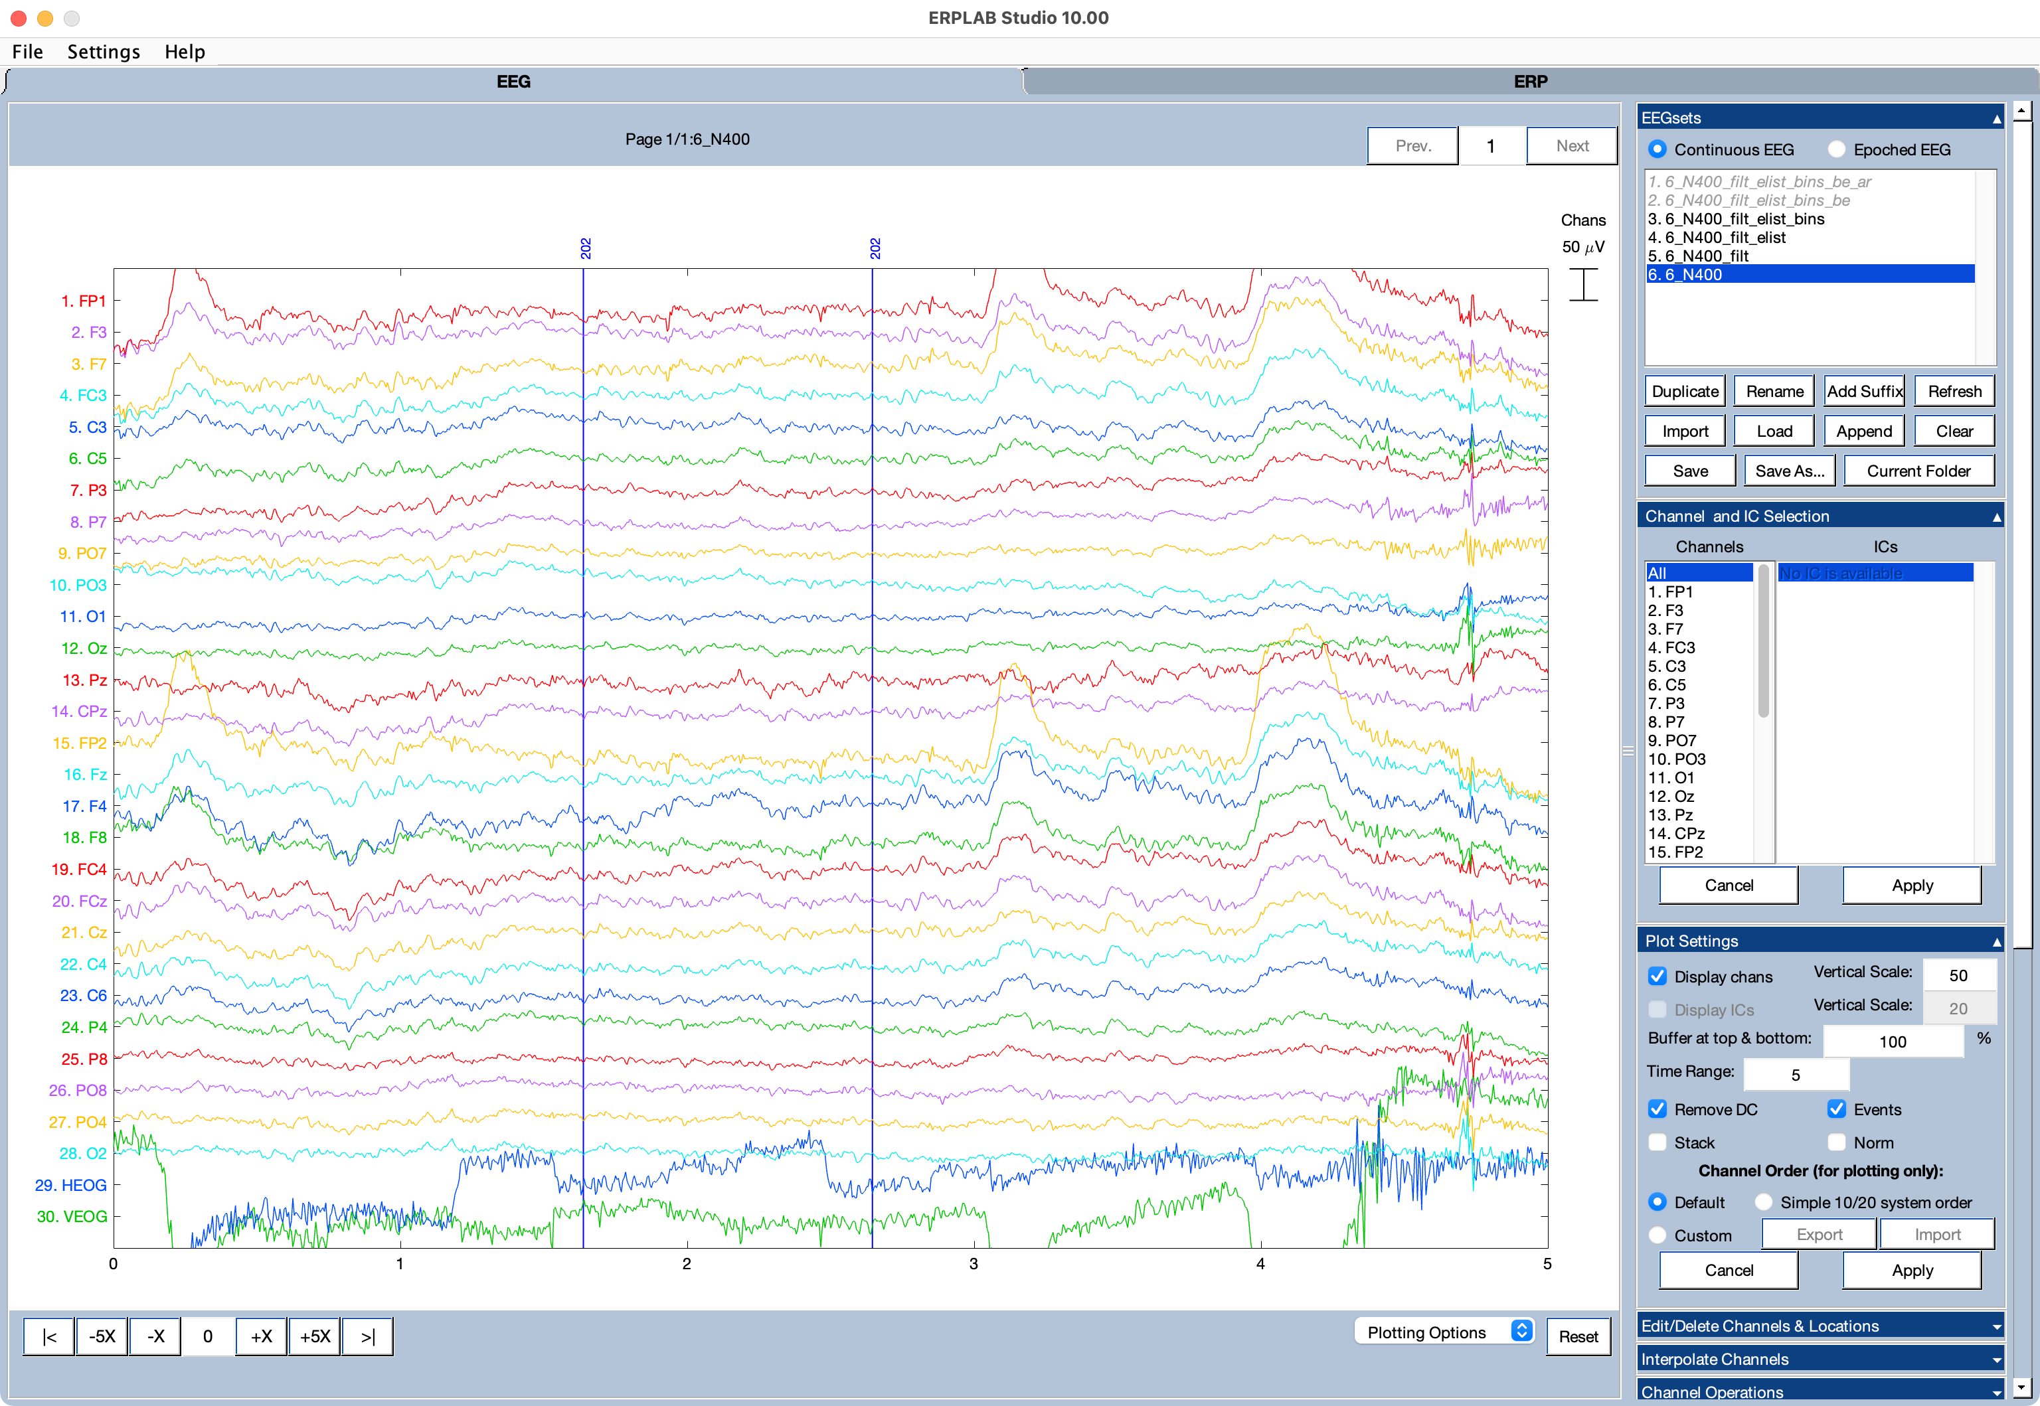The image size is (2040, 1406).
Task: Click the Current Folder button
Action: pos(1918,470)
